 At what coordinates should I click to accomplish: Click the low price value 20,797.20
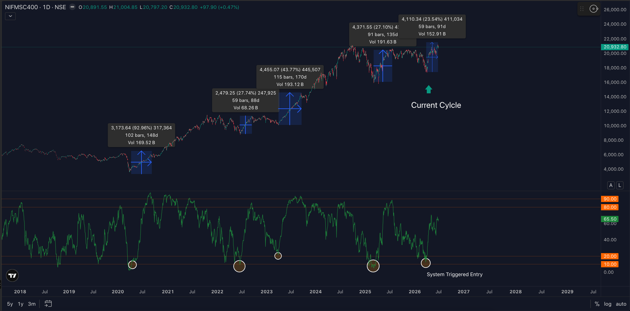point(155,7)
